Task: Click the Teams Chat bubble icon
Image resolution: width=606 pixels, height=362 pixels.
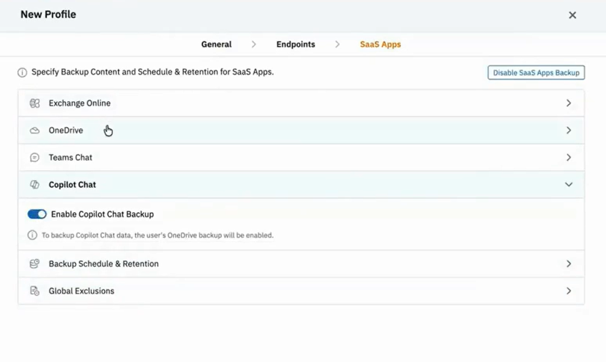Action: tap(35, 158)
